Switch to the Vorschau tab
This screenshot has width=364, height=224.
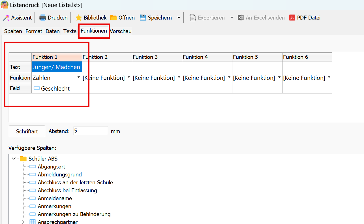(121, 31)
